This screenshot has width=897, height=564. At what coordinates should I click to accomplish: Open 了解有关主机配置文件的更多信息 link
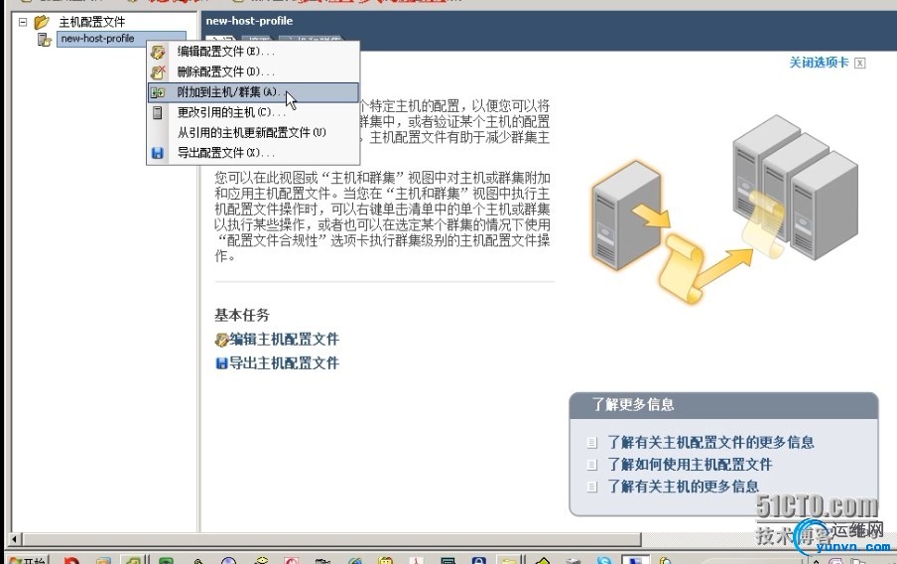[710, 442]
